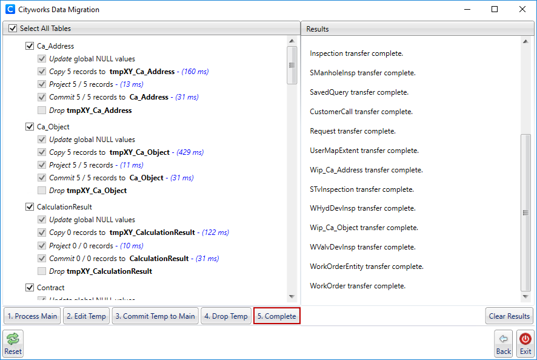The width and height of the screenshot is (537, 360).
Task: Click the Results panel header
Action: tap(418, 29)
